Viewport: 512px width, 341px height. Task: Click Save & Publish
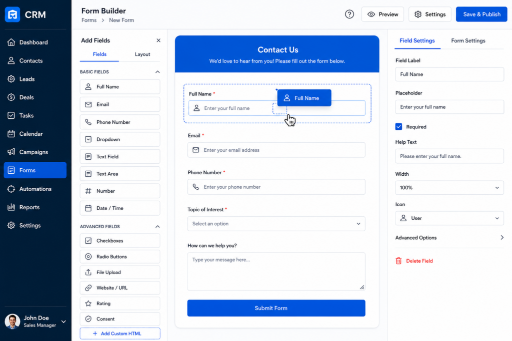[481, 14]
